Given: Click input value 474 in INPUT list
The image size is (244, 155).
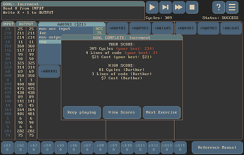Looking at the screenshot, I should pyautogui.click(x=8, y=88).
